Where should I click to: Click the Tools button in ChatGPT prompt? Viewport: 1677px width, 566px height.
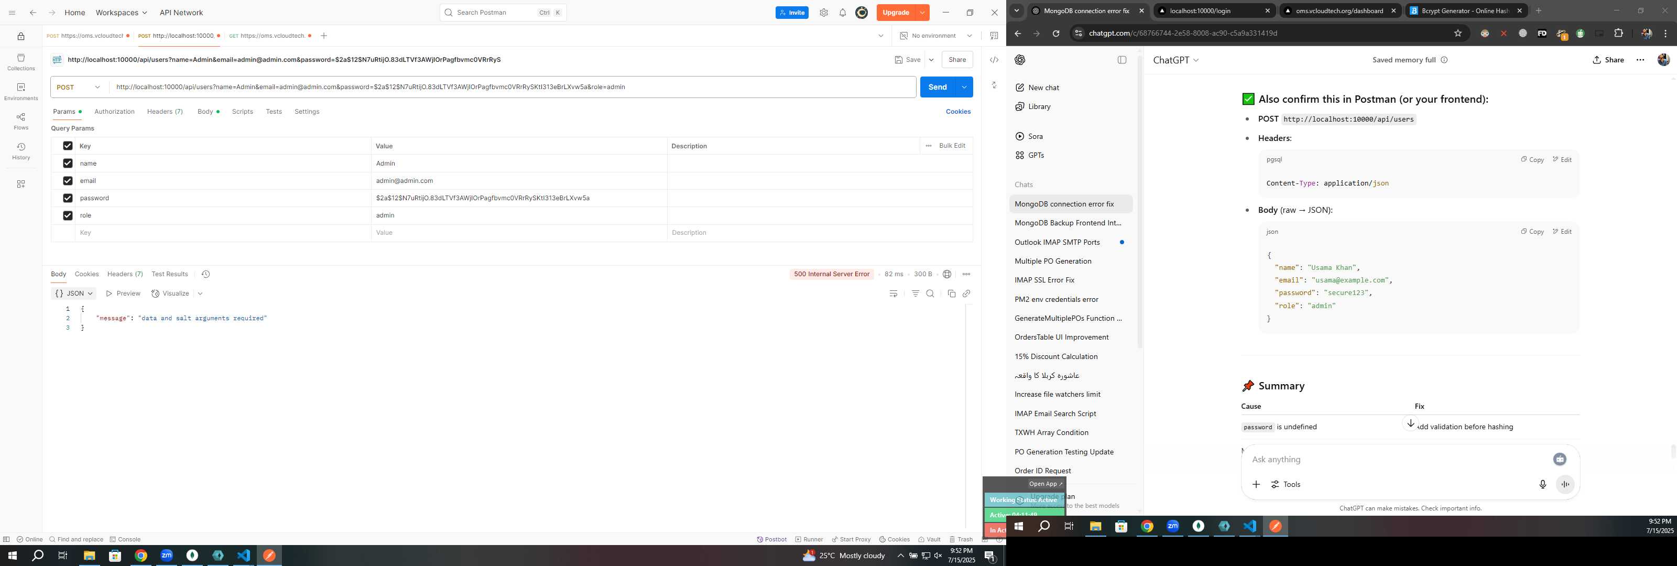click(x=1286, y=485)
